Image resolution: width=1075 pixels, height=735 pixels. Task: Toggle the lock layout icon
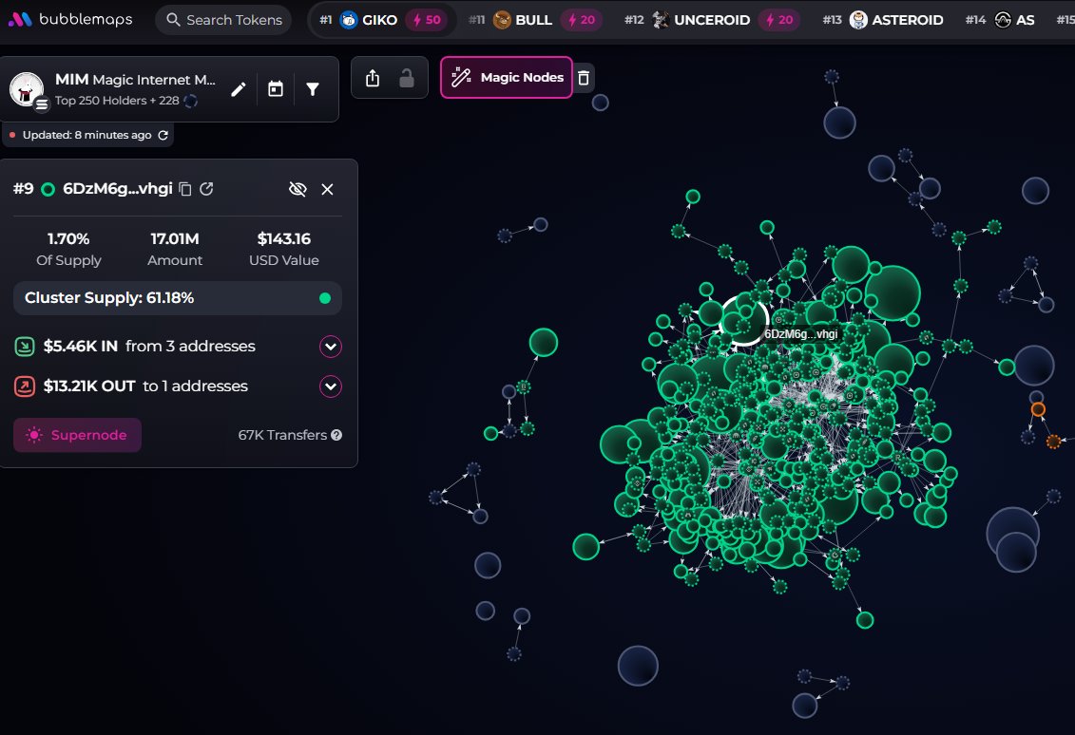pyautogui.click(x=407, y=78)
